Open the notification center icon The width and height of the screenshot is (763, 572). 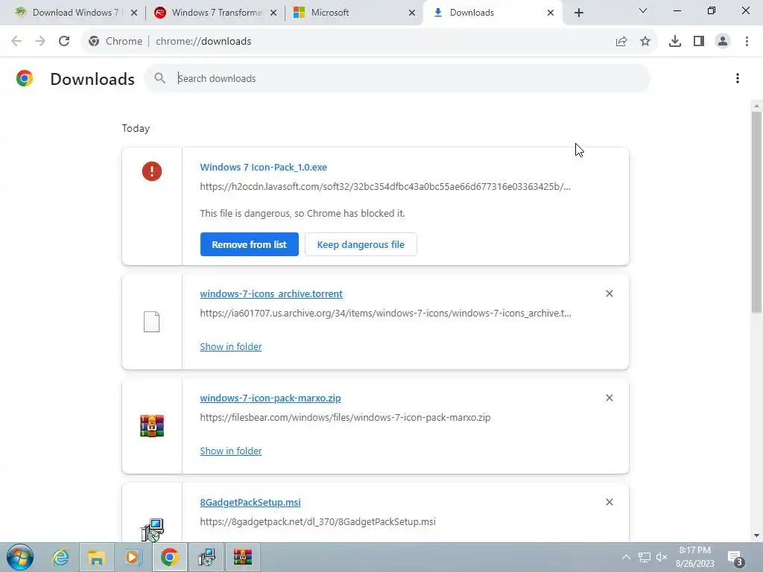[735, 558]
